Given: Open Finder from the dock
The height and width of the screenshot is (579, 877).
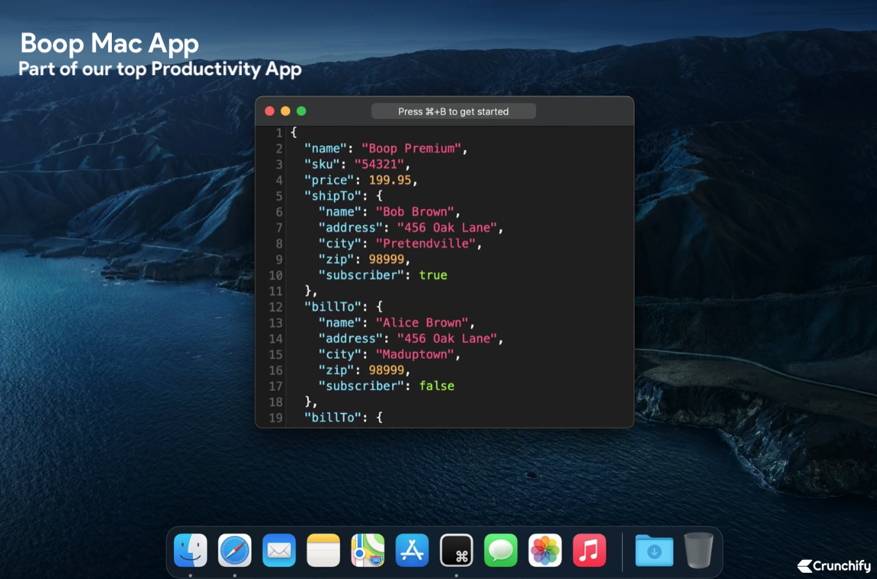Looking at the screenshot, I should (191, 550).
